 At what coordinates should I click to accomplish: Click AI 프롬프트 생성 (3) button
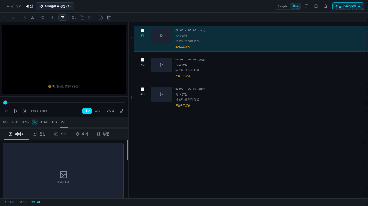pos(55,6)
